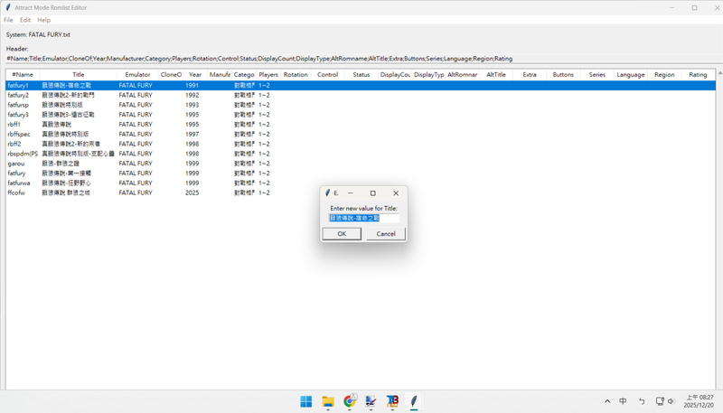Maximize the Romlist Editor main window

pyautogui.click(x=694, y=7)
